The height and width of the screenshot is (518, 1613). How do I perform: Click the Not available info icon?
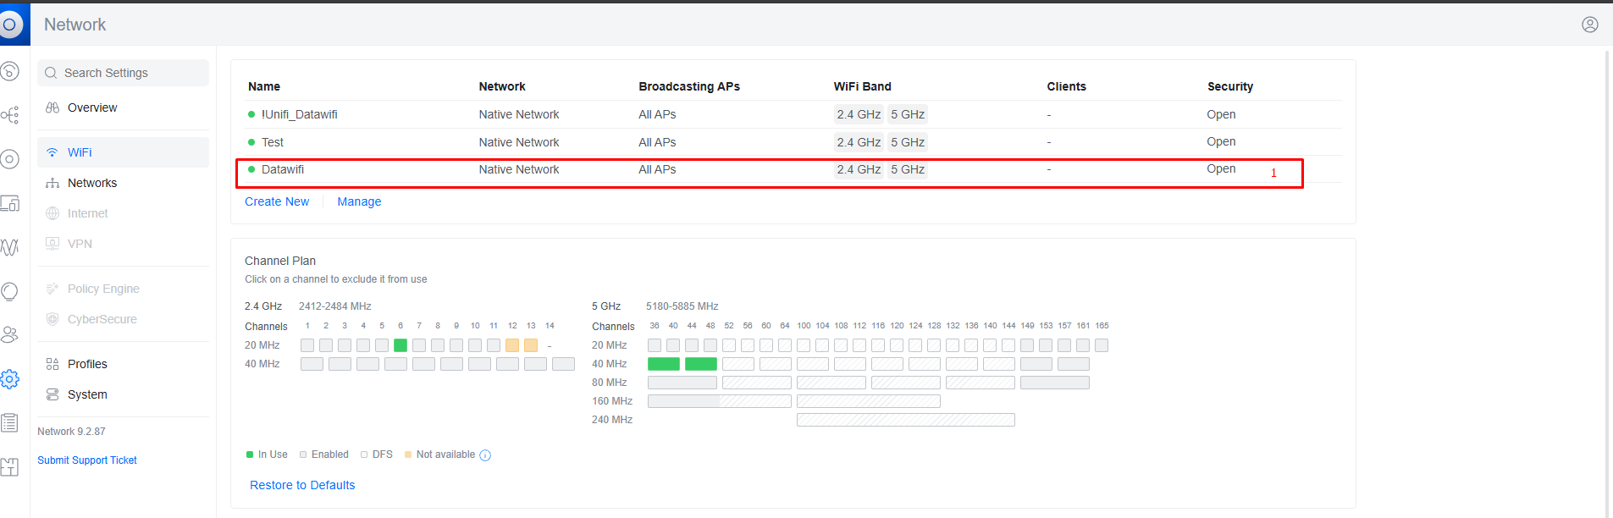pos(485,455)
